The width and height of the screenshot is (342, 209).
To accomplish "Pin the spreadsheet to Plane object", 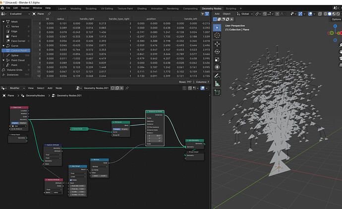I will click(49, 14).
